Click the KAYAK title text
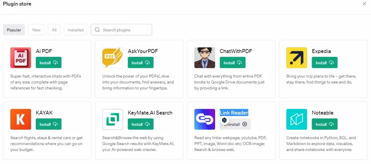371x164 pixels. (x=44, y=113)
